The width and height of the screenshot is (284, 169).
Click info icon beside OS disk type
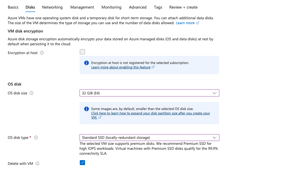[x=36, y=138]
